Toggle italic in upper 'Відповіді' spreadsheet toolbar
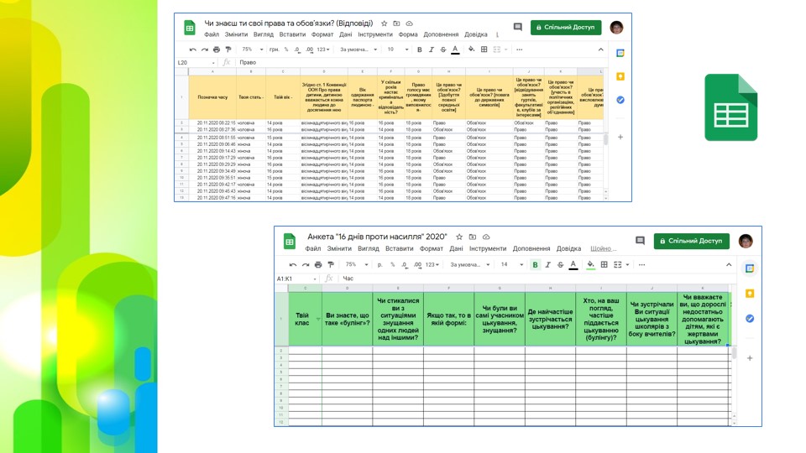The height and width of the screenshot is (453, 806). 432,49
